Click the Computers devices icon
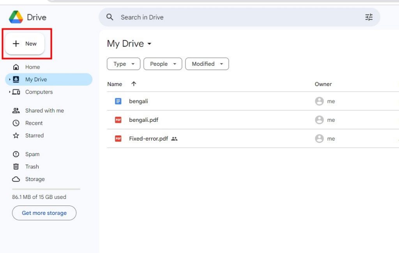Viewport: 399px width, 253px height. point(16,92)
